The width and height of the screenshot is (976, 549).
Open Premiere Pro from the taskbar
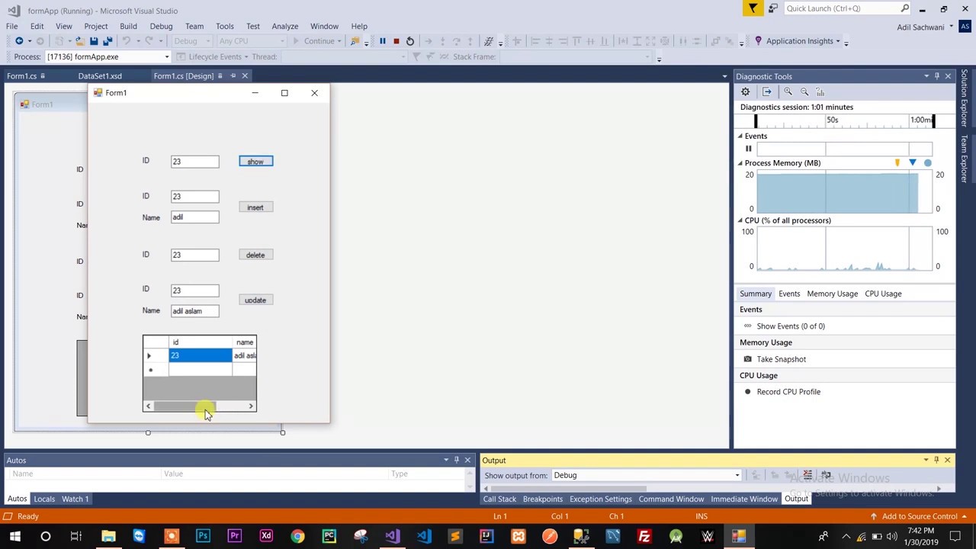[234, 536]
